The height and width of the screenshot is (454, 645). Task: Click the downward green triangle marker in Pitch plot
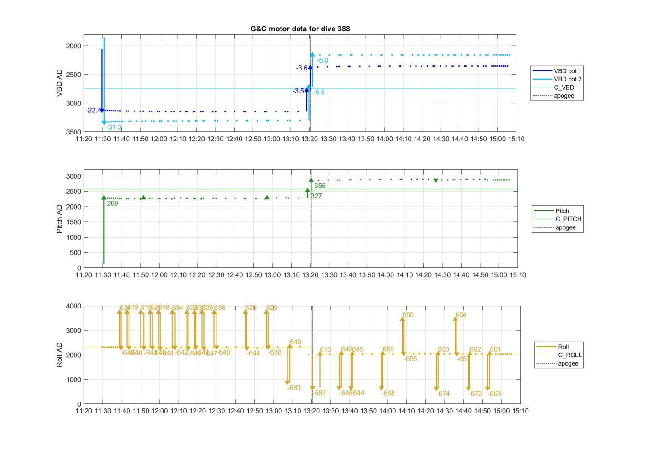pos(436,180)
